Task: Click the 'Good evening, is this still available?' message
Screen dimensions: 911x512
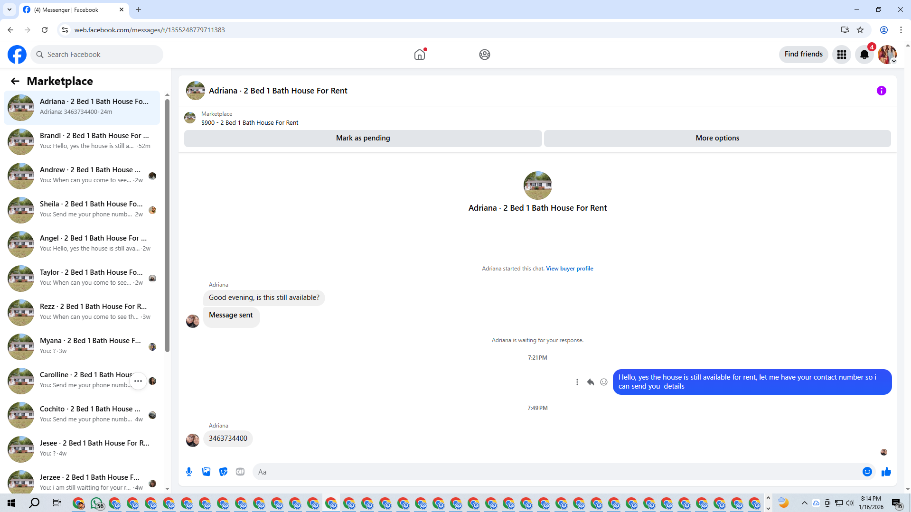Action: click(264, 298)
